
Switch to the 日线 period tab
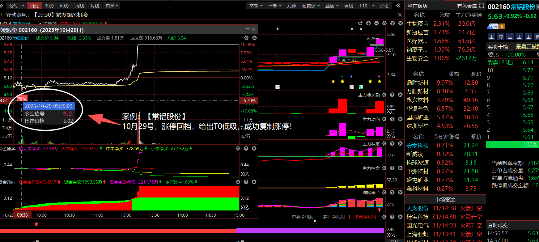(34, 6)
